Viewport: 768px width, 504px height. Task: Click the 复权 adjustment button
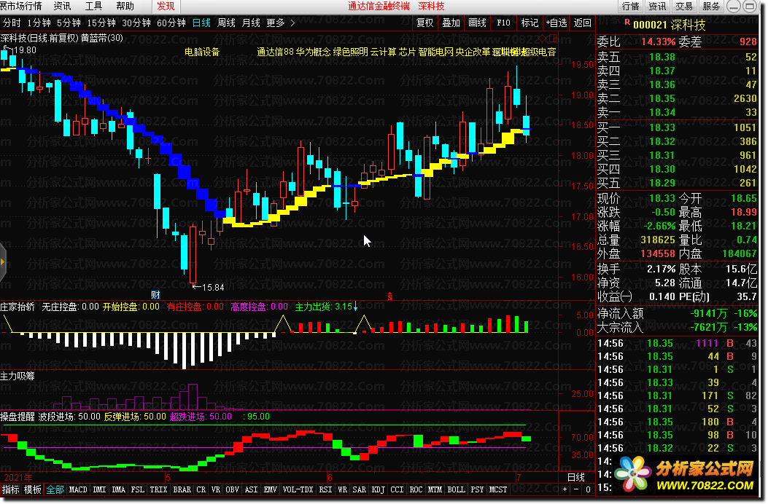coord(425,23)
